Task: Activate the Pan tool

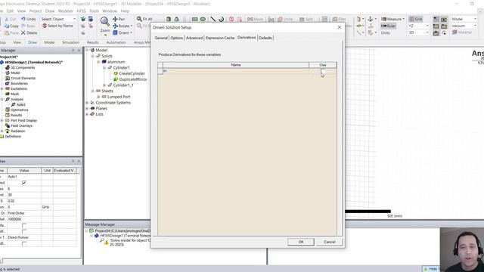Action: 119,19
